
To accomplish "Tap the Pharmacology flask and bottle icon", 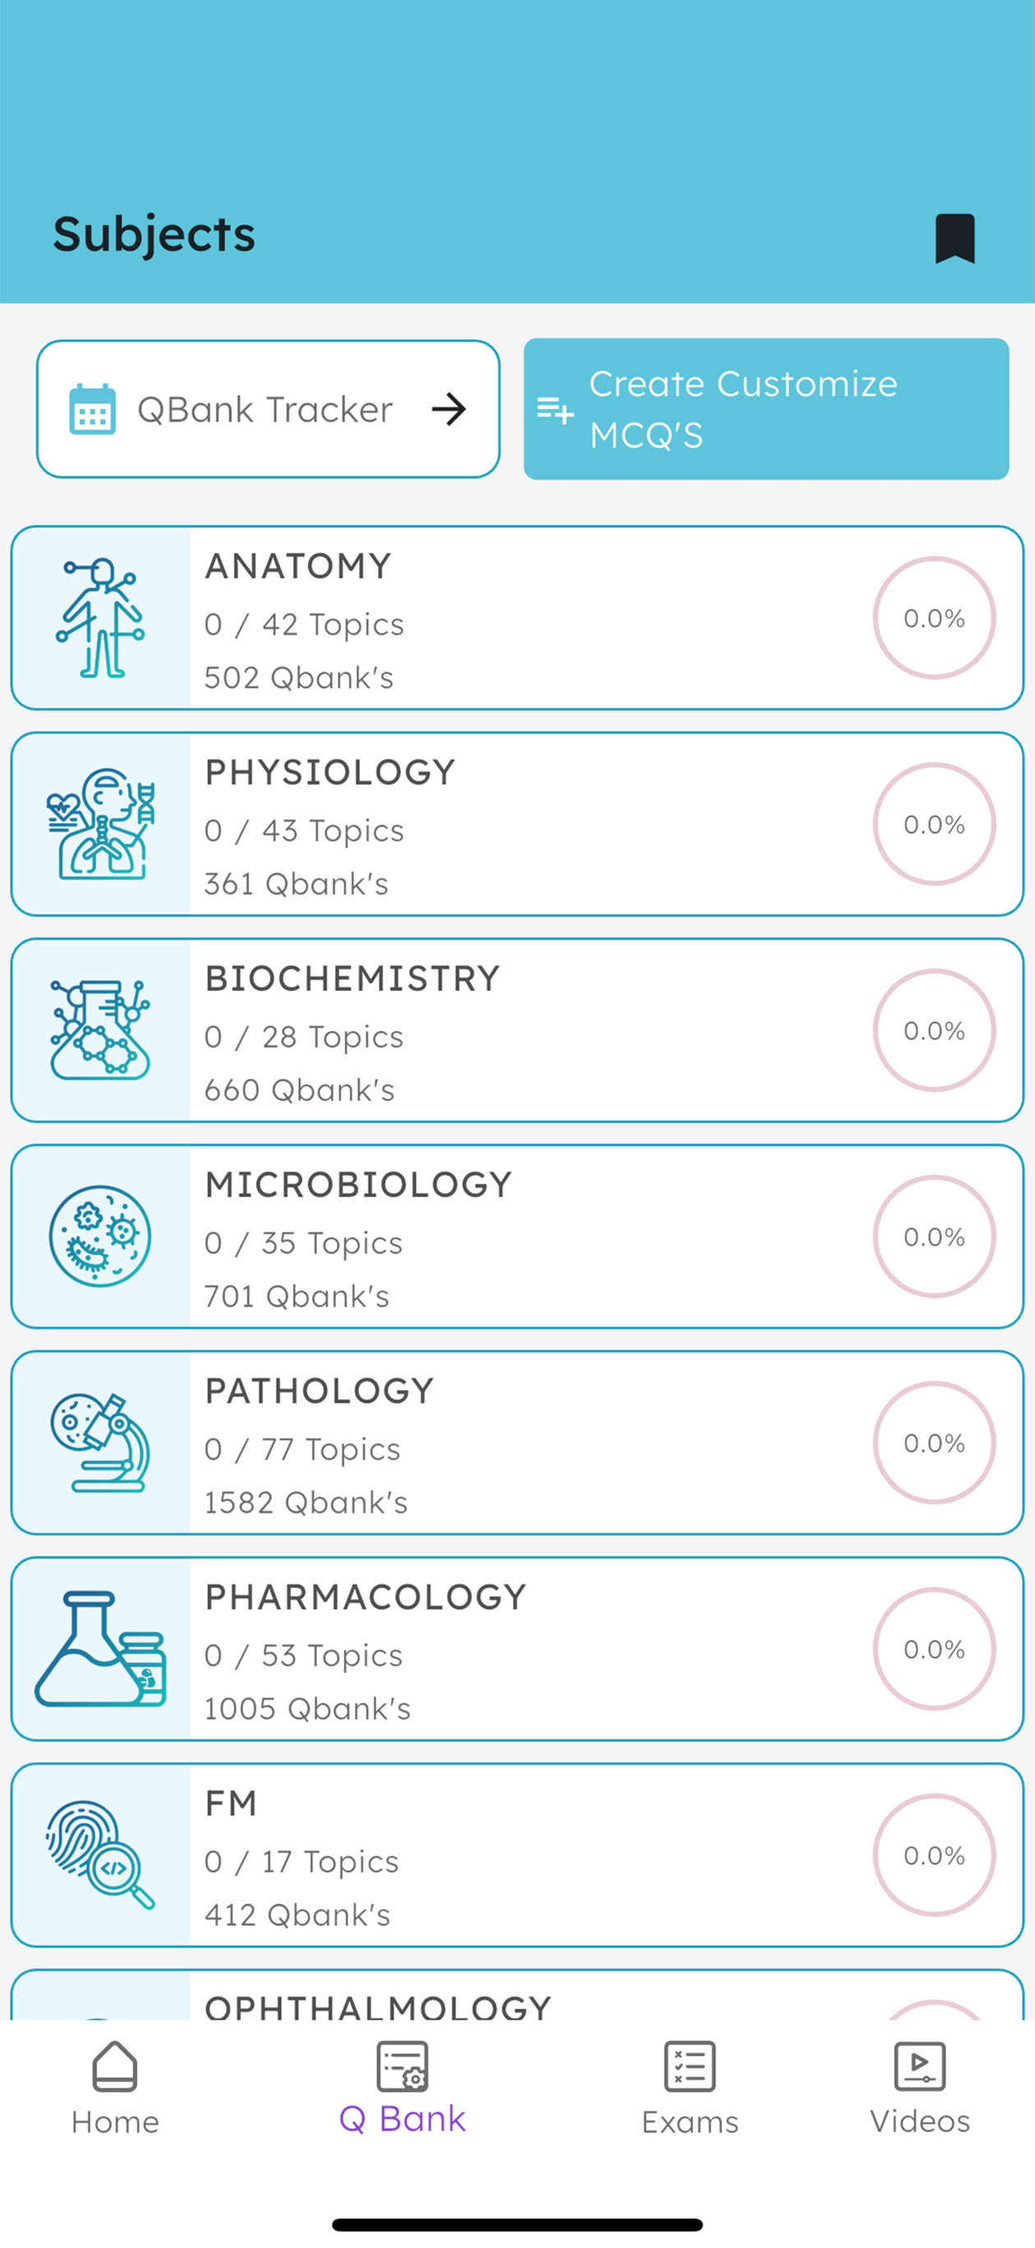I will pos(101,1647).
